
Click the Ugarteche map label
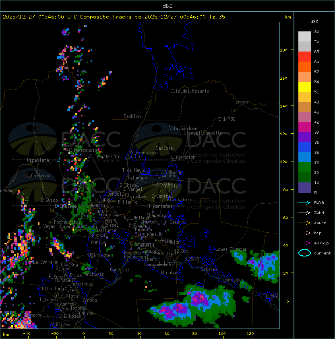99,255
